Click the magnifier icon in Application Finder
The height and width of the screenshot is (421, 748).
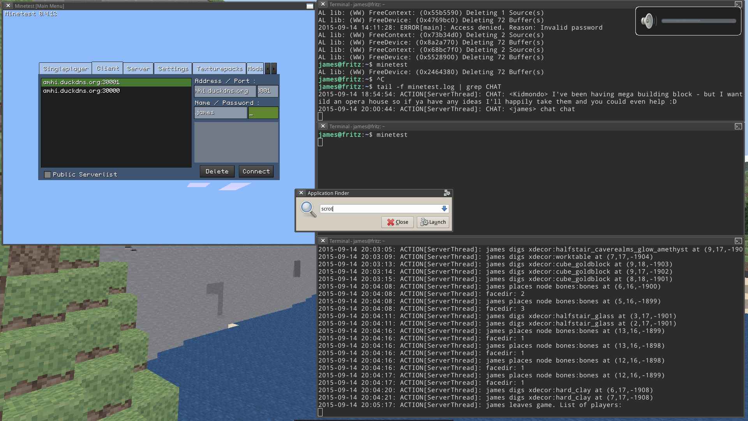(x=308, y=209)
